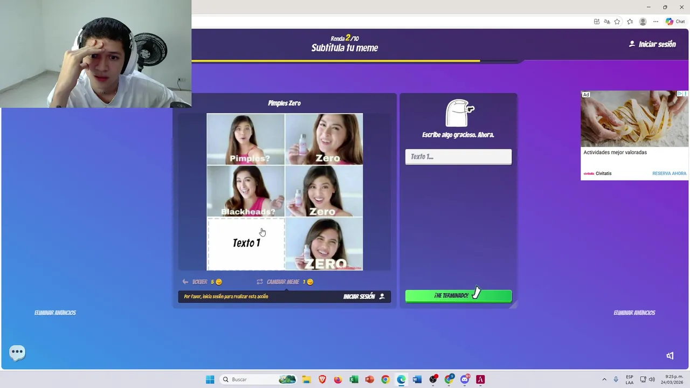Click the user icon beside the header Iniciar sesión
Image resolution: width=690 pixels, height=388 pixels.
click(632, 44)
